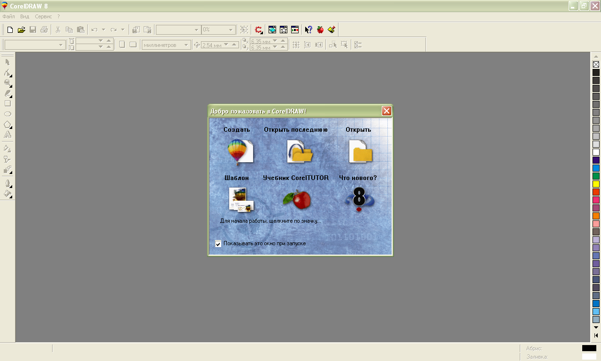Close the welcome dialog with the red X
Screen dimensions: 601x361
[x=386, y=111]
